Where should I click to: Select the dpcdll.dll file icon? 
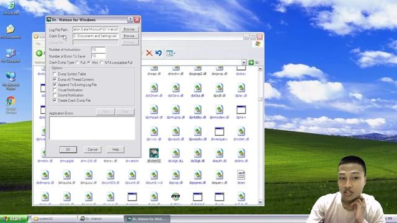219,88
